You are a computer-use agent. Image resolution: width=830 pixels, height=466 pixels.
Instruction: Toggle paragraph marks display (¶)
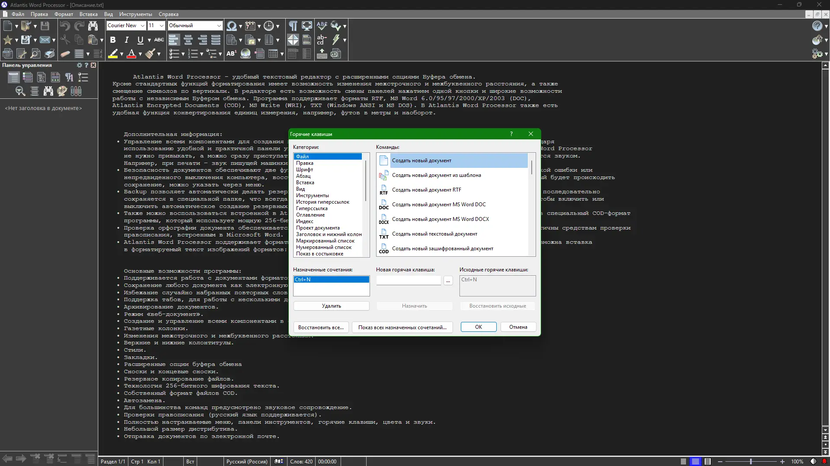click(293, 26)
